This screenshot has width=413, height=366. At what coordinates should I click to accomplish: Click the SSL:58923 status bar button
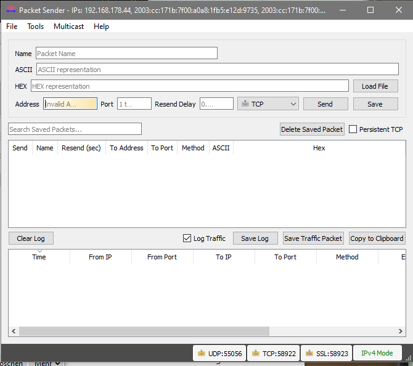326,353
